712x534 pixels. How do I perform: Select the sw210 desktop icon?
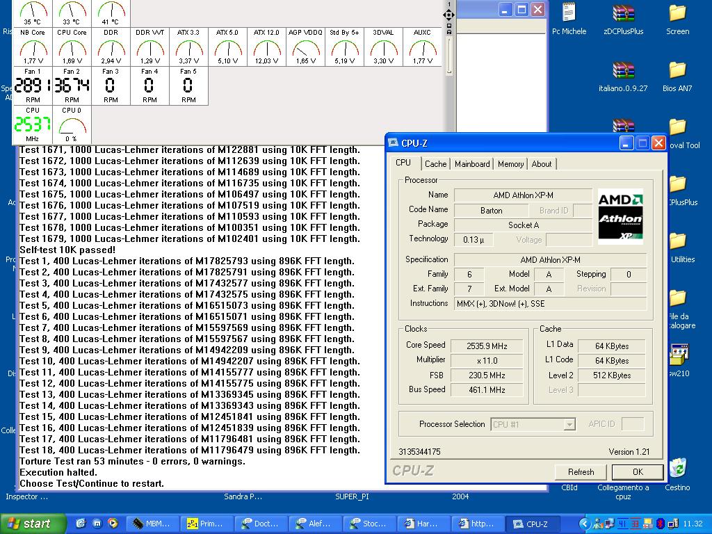click(x=679, y=355)
